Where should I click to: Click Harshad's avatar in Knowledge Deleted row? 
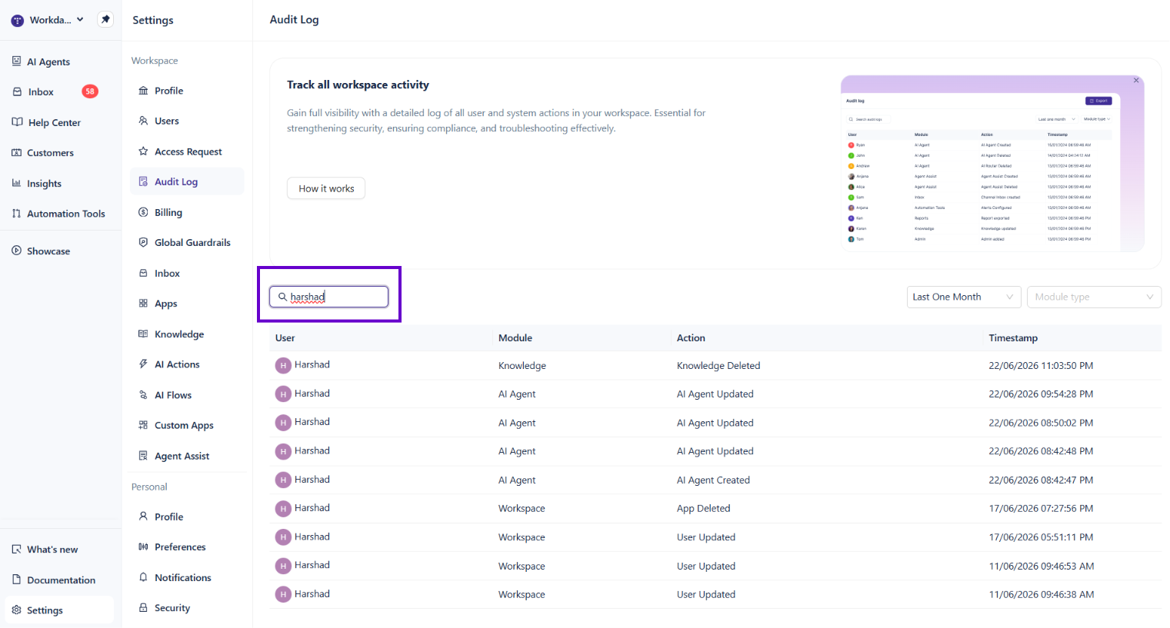click(x=283, y=365)
